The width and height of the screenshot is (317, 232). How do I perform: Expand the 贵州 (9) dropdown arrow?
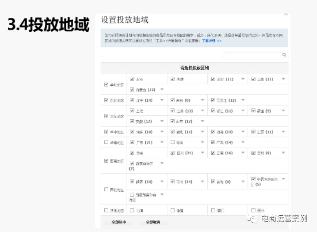coord(283,152)
